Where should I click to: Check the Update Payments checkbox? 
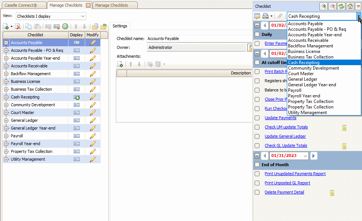click(257, 118)
